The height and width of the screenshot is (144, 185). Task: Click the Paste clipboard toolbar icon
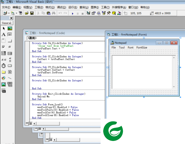pos(49,13)
